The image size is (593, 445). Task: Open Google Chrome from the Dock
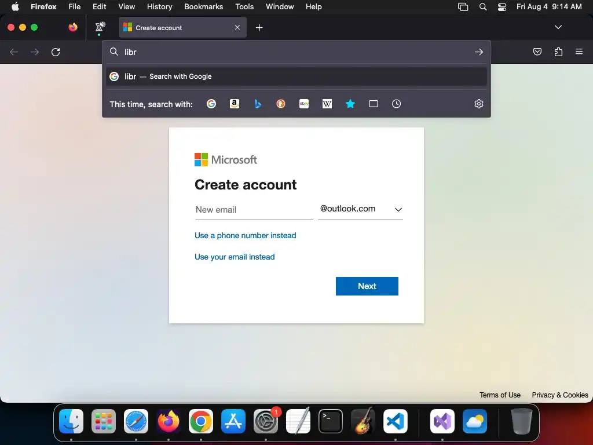201,421
